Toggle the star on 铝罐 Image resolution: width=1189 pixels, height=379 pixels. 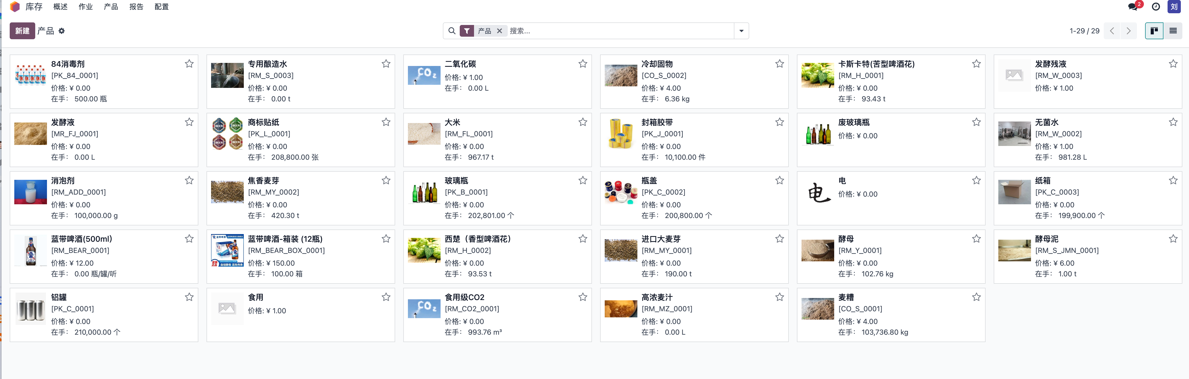[189, 297]
